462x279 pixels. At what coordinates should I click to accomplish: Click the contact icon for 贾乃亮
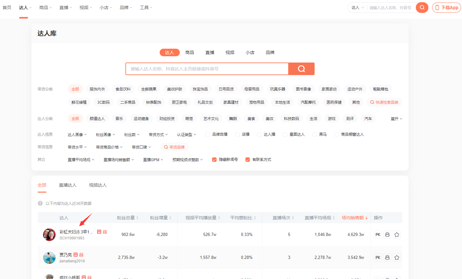click(x=387, y=258)
